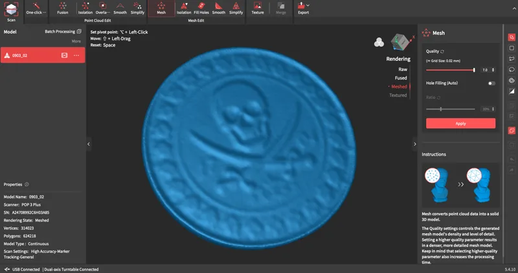Click 'Dual-axis Turntable Connected' status text
This screenshot has width=518, height=273.
[71, 269]
